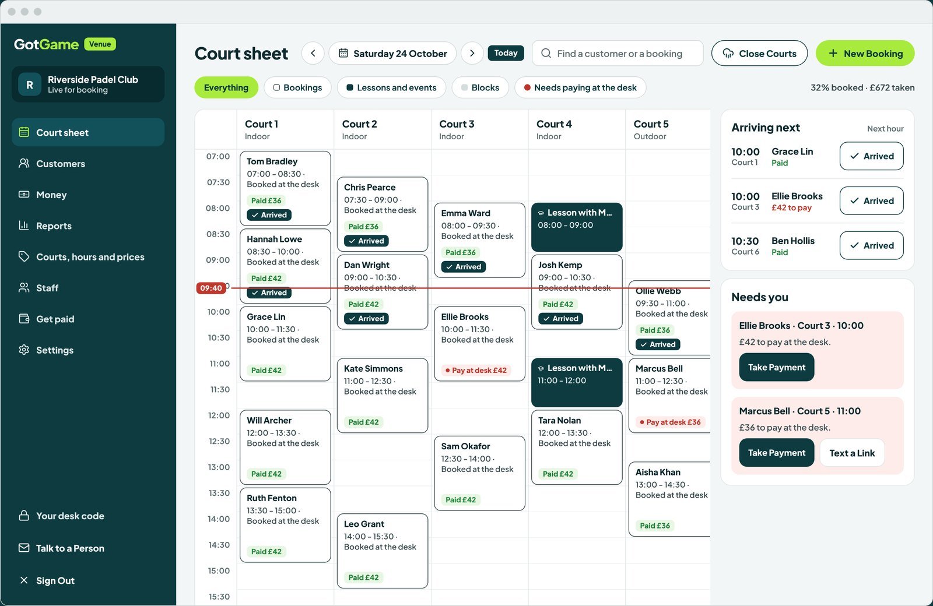Filter by Lessons and events
Image resolution: width=933 pixels, height=606 pixels.
[x=391, y=87]
